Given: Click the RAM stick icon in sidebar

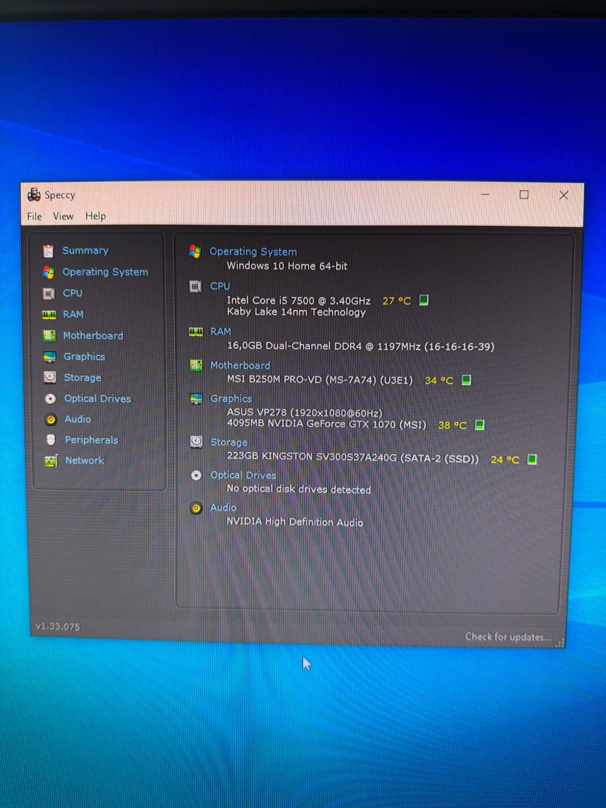Looking at the screenshot, I should coord(49,314).
